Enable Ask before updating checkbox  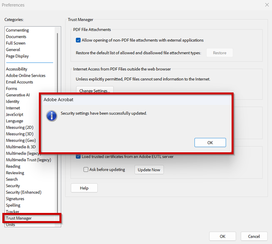coord(86,170)
